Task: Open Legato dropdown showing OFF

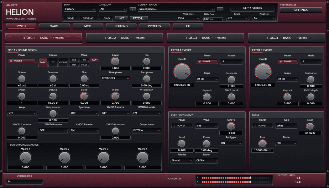Action: [237, 18]
